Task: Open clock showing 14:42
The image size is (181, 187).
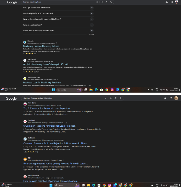Action: [174, 90]
